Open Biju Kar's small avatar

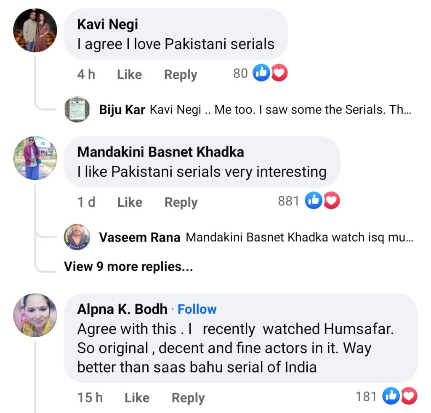(x=77, y=109)
